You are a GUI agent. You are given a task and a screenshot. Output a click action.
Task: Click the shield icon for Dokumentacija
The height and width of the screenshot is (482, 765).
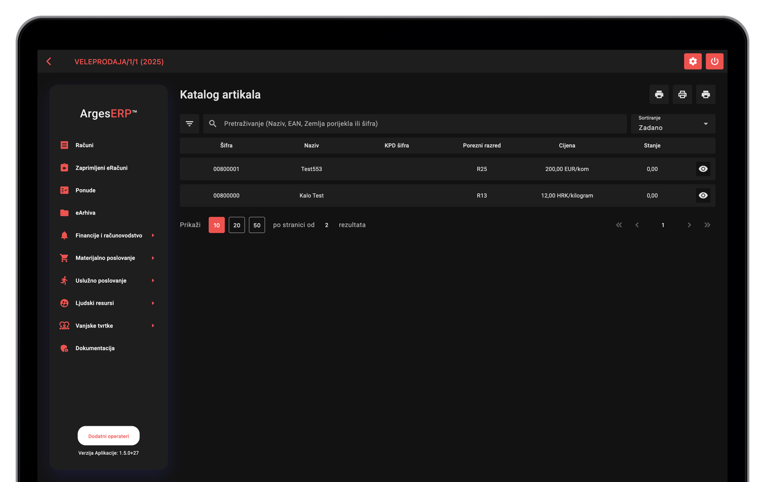tap(64, 348)
